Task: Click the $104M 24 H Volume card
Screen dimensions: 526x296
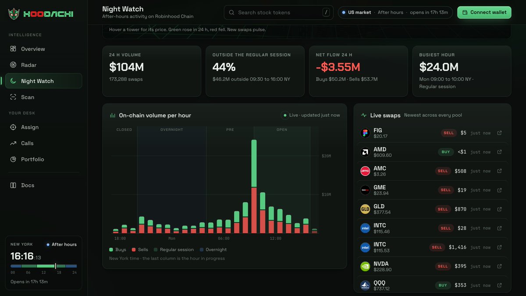Action: click(x=152, y=71)
